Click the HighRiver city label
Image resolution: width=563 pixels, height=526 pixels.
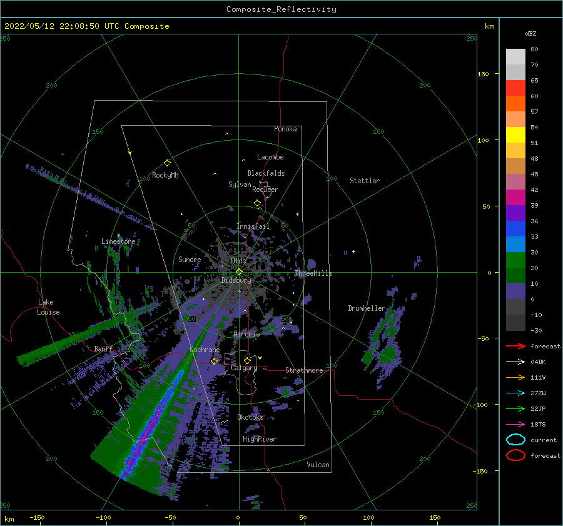[260, 439]
